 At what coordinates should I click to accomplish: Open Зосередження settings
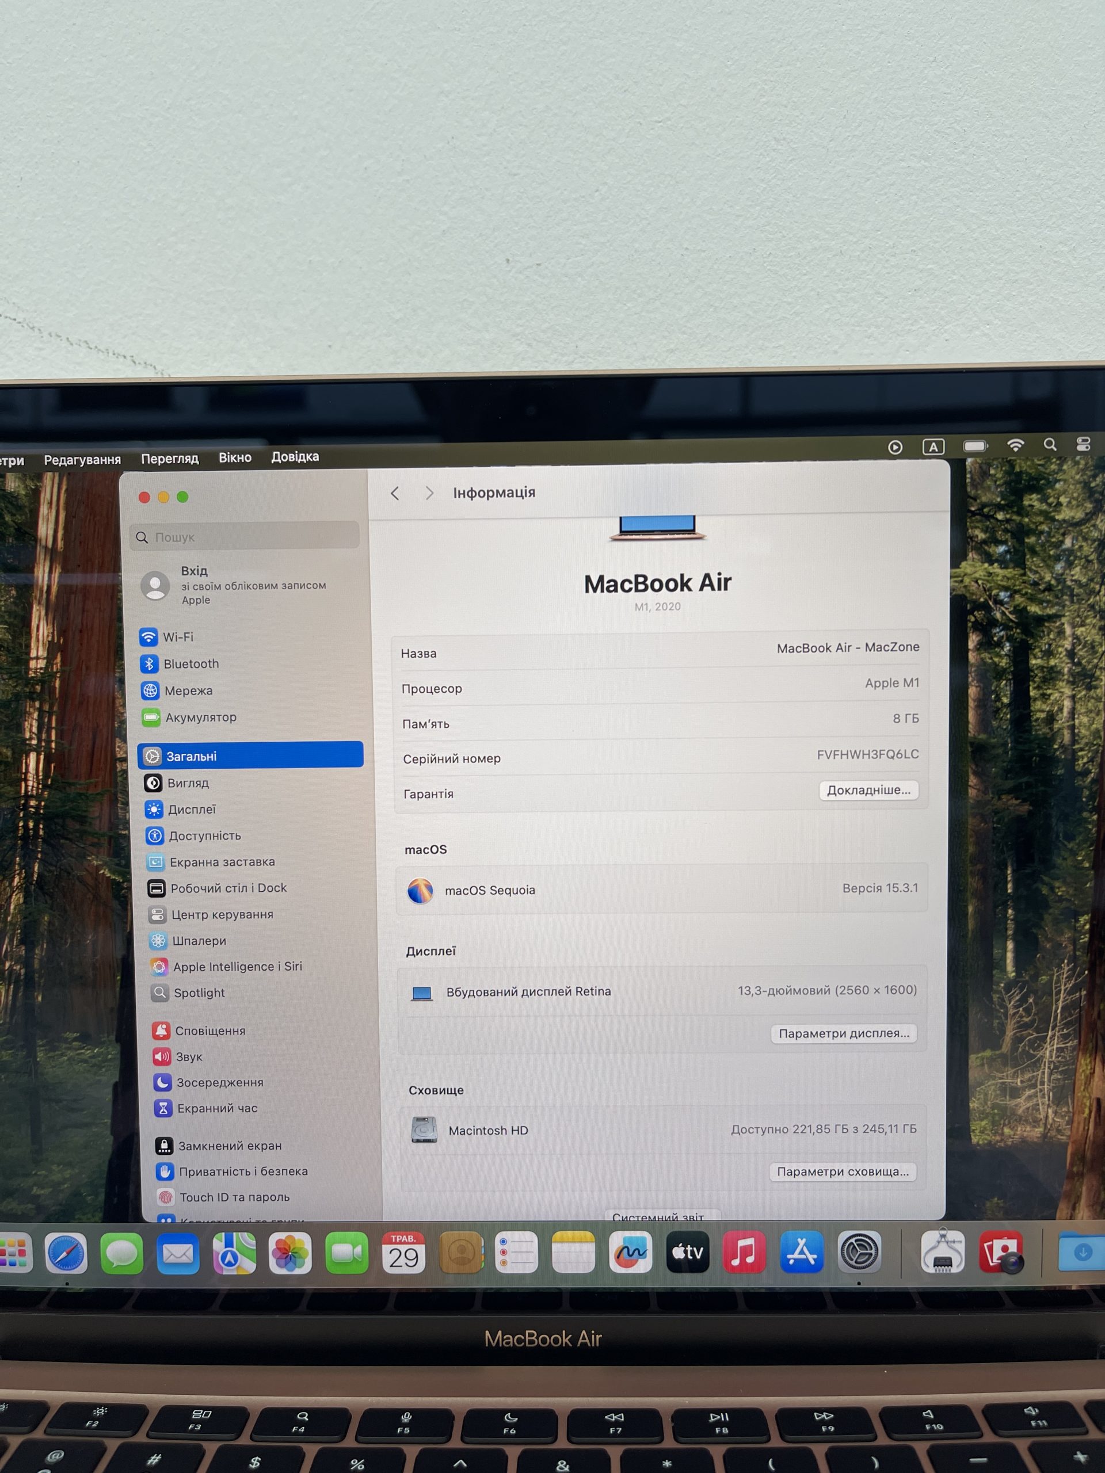208,1082
